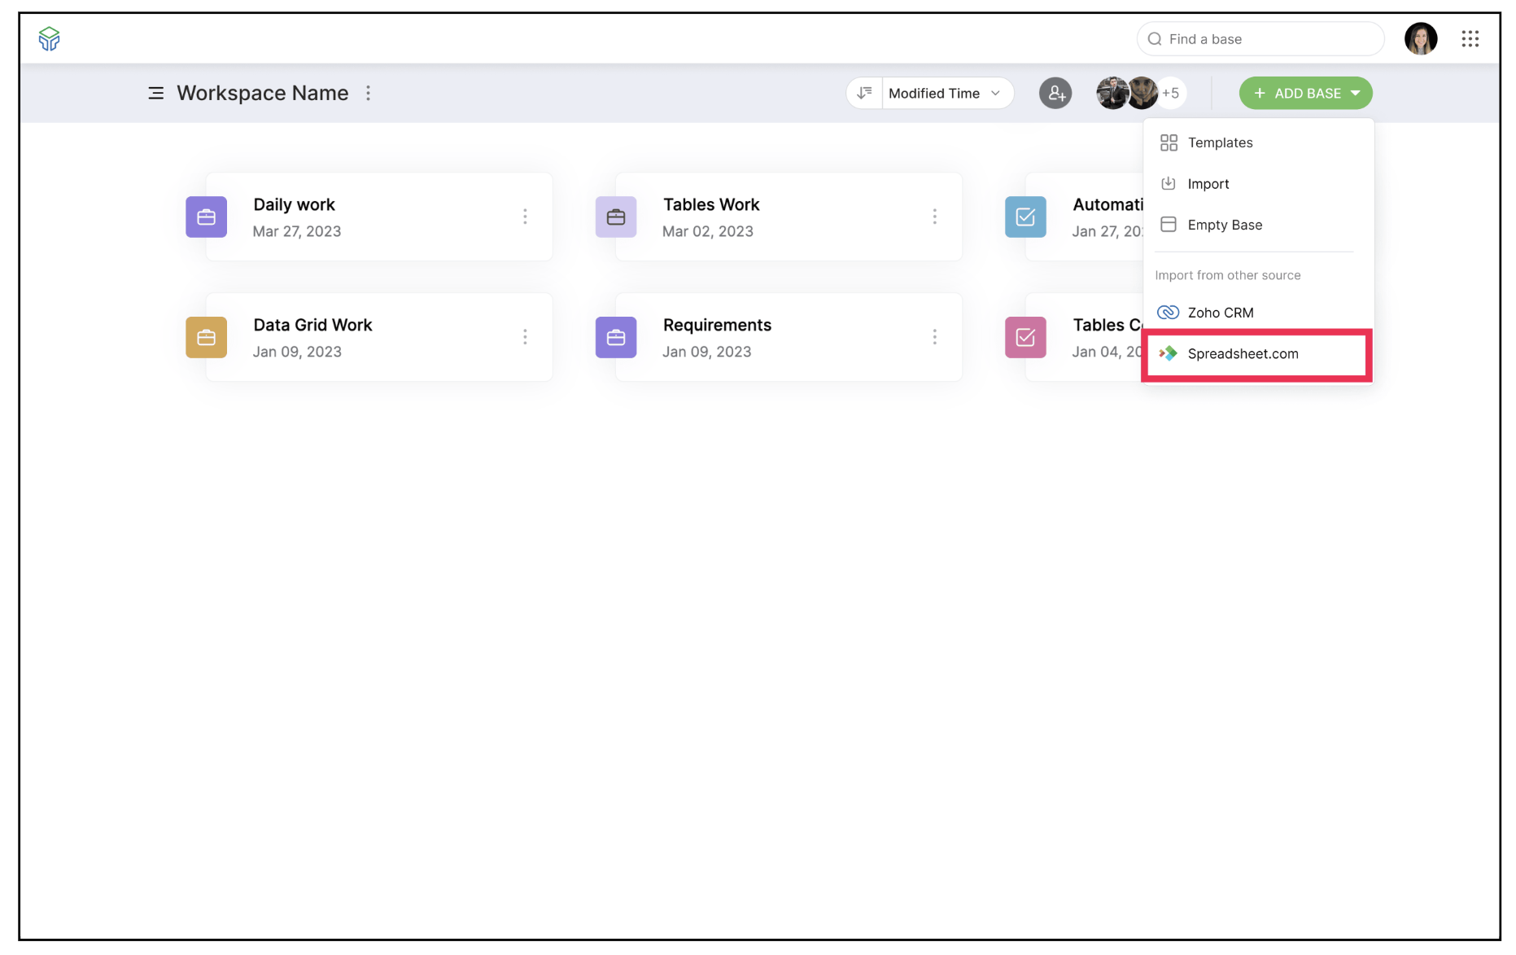1516x955 pixels.
Task: Click the Import from other source heading
Action: pyautogui.click(x=1228, y=275)
